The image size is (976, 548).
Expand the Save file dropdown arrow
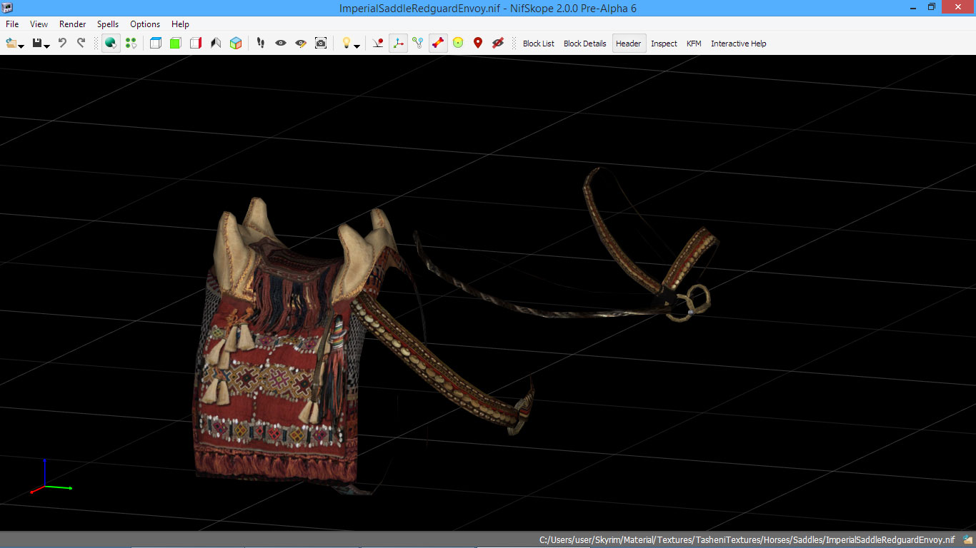[47, 46]
